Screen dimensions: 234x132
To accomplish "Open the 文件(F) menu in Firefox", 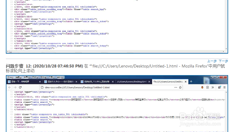I will click(10, 77).
